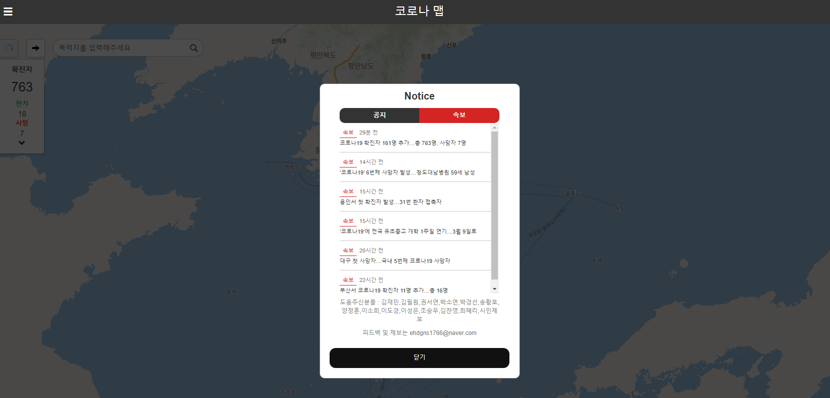Close the notice with 닫기 button

coord(419,358)
